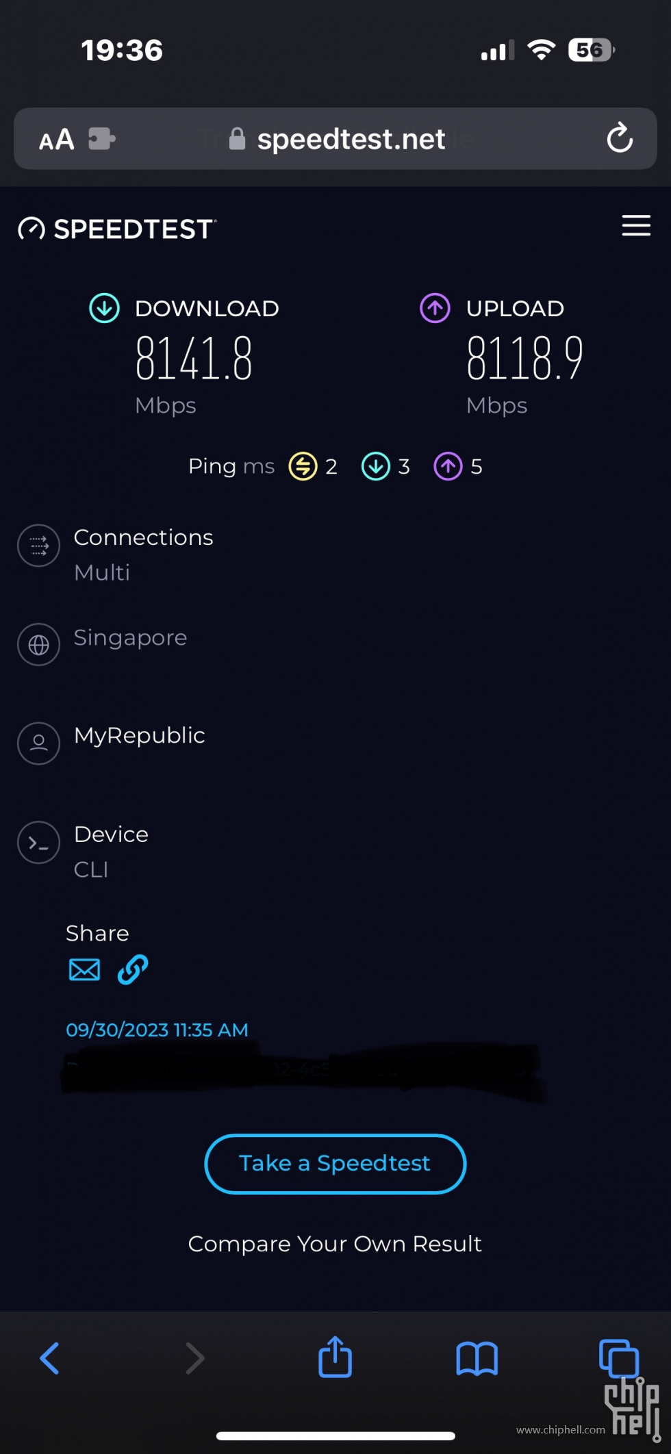This screenshot has width=671, height=1454.
Task: Tap Take a Speedtest button
Action: (335, 1164)
